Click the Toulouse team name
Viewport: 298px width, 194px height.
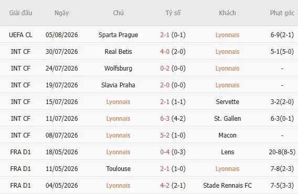click(118, 168)
